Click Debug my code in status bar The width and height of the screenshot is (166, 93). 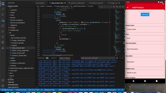50,90
